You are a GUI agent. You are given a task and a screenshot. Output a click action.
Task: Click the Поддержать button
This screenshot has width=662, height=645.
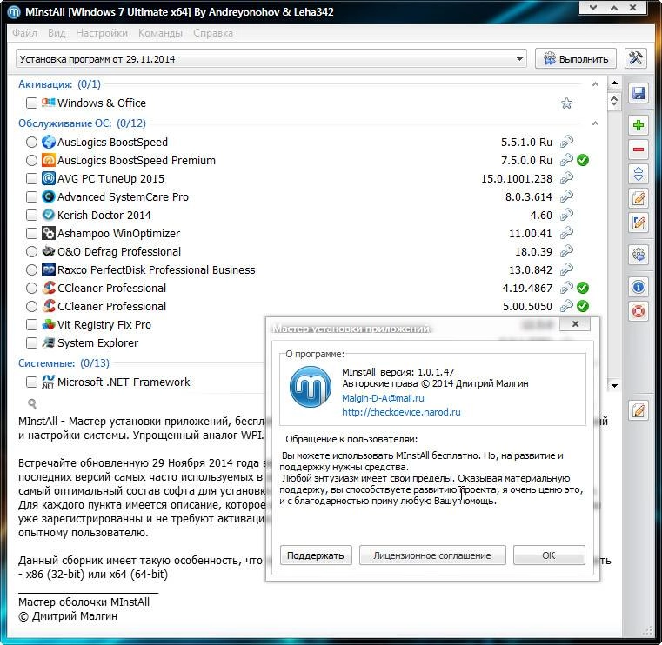316,555
